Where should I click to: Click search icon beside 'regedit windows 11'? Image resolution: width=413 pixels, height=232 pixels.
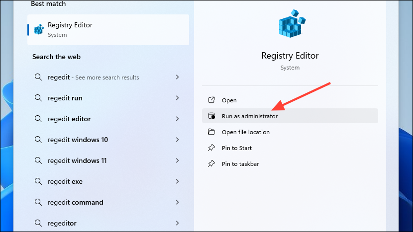click(x=38, y=160)
